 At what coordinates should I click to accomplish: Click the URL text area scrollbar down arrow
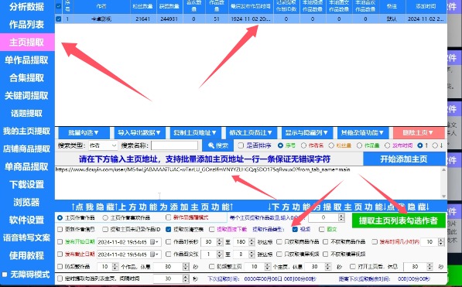point(443,196)
